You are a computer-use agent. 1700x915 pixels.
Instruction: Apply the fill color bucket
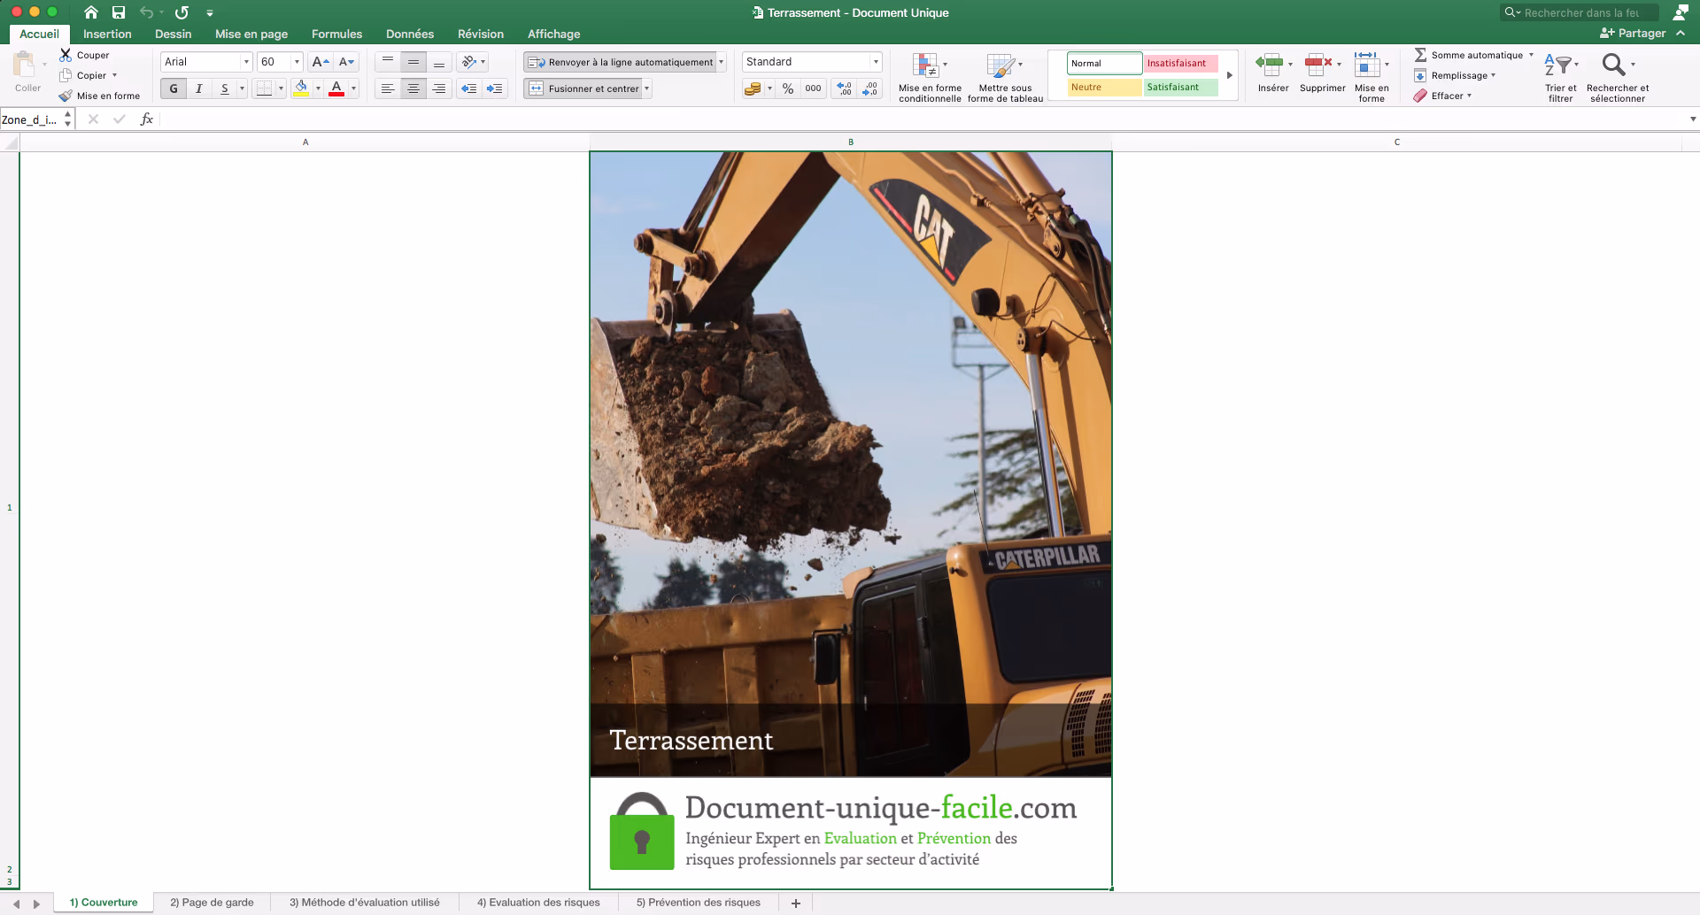pyautogui.click(x=301, y=88)
